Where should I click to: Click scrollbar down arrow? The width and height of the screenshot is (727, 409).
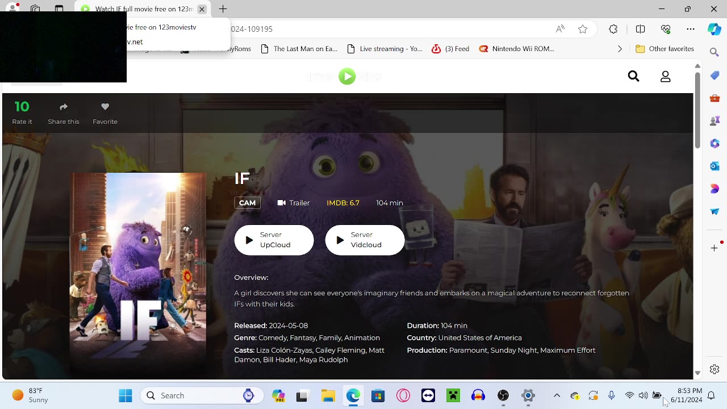point(697,373)
